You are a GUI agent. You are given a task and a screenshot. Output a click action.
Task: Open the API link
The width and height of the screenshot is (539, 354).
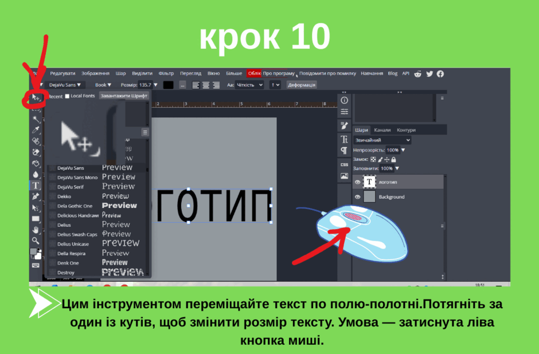coord(405,73)
